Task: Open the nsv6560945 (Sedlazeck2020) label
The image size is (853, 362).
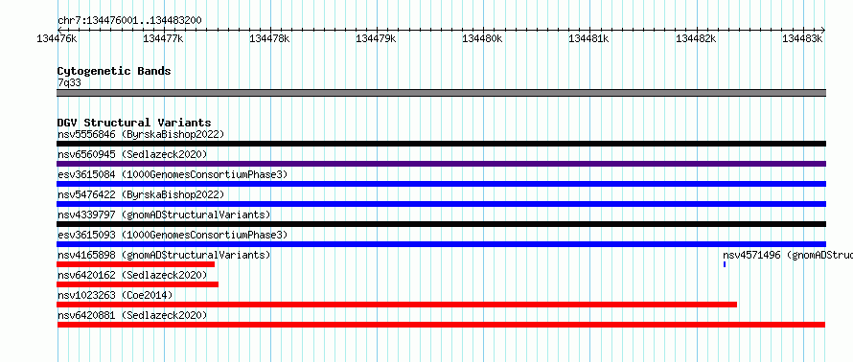Action: (x=132, y=154)
